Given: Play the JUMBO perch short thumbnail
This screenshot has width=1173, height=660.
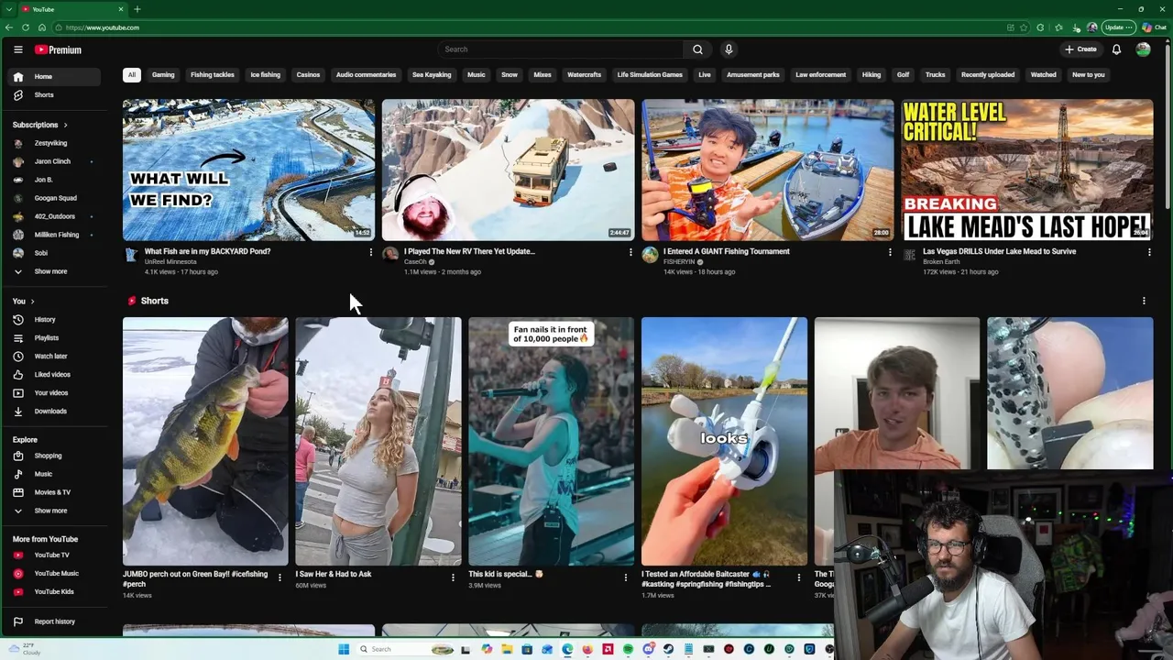Looking at the screenshot, I should point(205,441).
